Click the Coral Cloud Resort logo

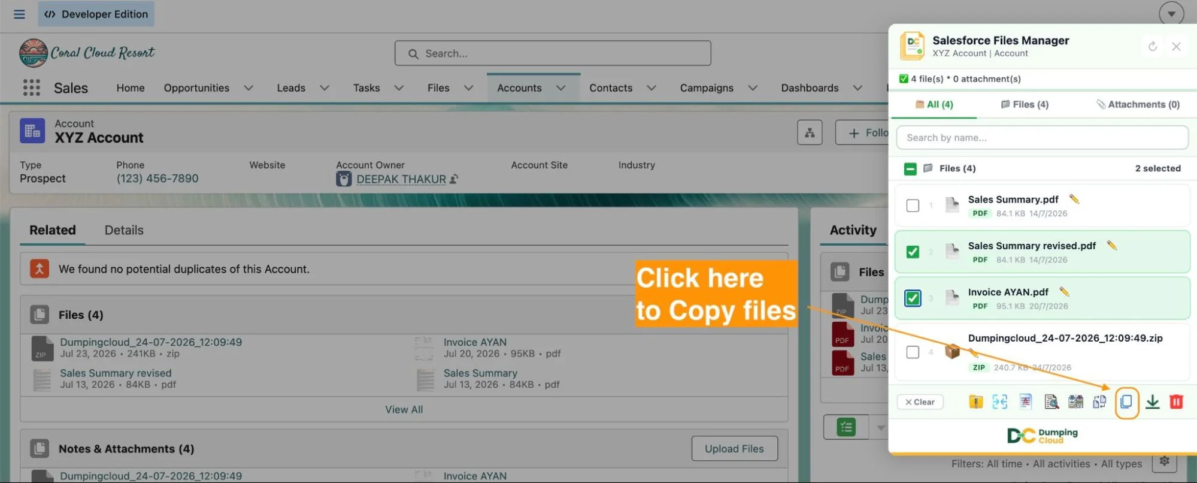click(87, 53)
